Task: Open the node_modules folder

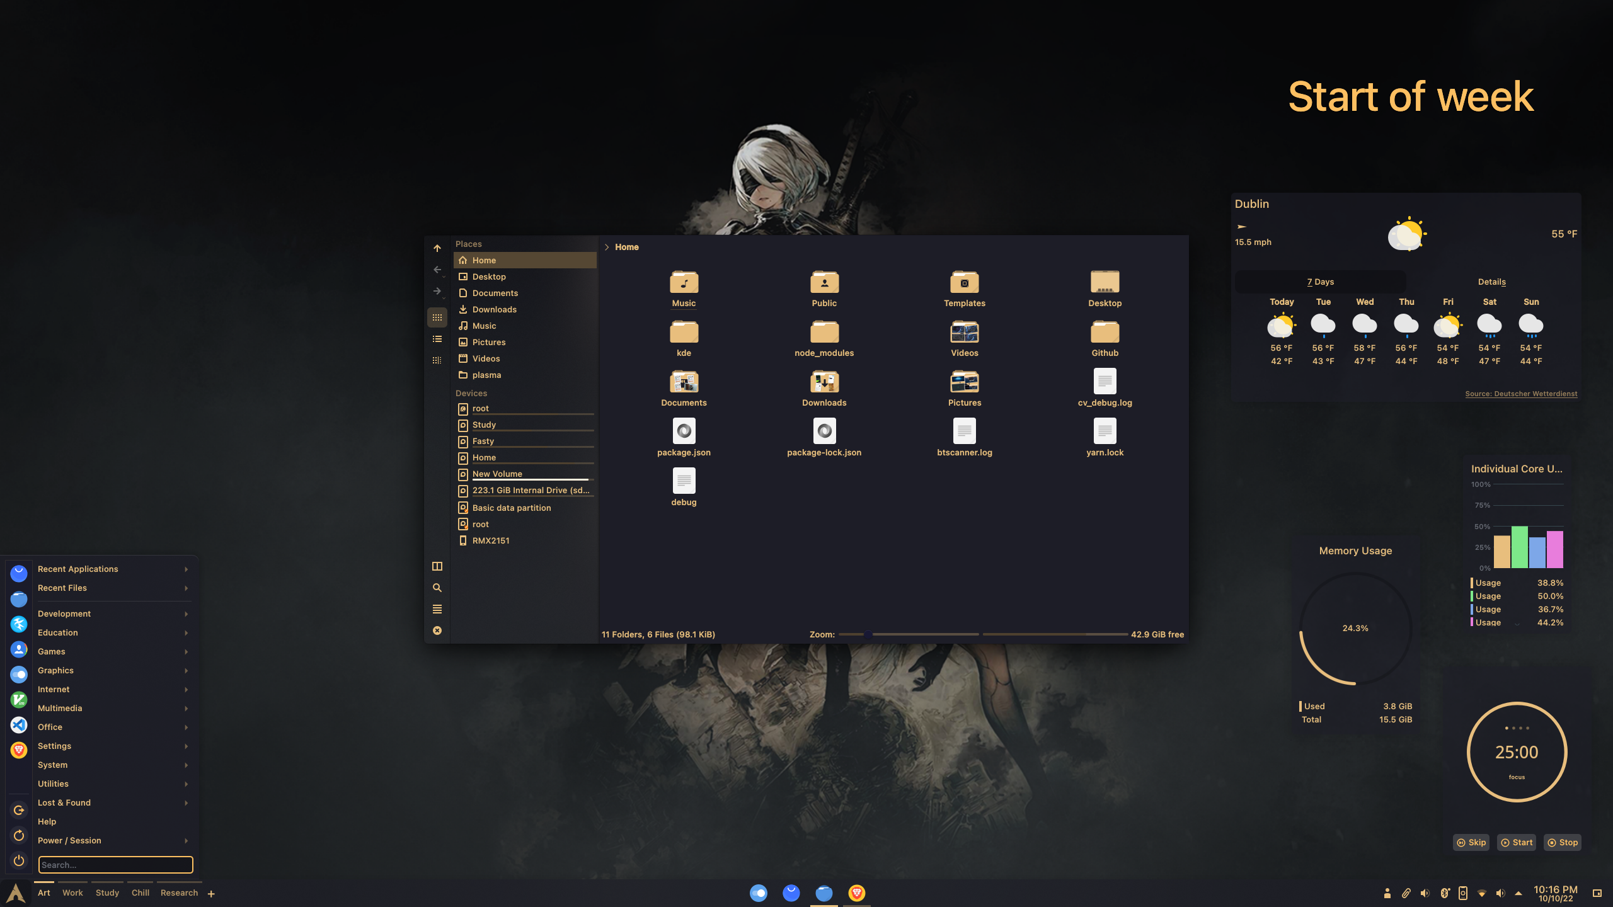Action: [824, 339]
